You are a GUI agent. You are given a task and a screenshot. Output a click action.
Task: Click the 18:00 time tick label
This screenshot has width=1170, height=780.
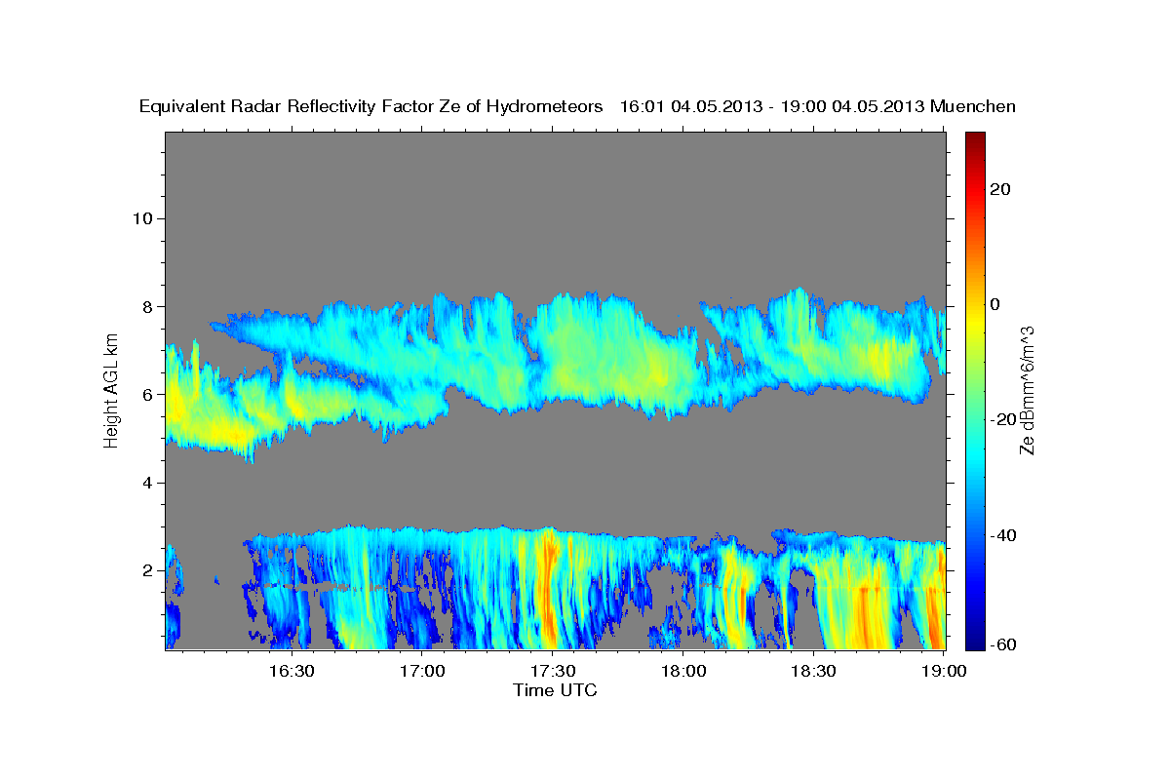click(x=683, y=671)
